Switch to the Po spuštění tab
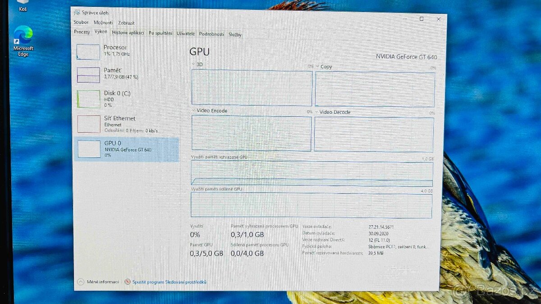The width and height of the screenshot is (541, 304). click(x=160, y=33)
